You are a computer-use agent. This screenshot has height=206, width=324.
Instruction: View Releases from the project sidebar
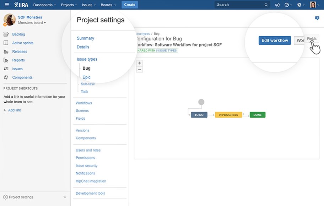pyautogui.click(x=20, y=51)
